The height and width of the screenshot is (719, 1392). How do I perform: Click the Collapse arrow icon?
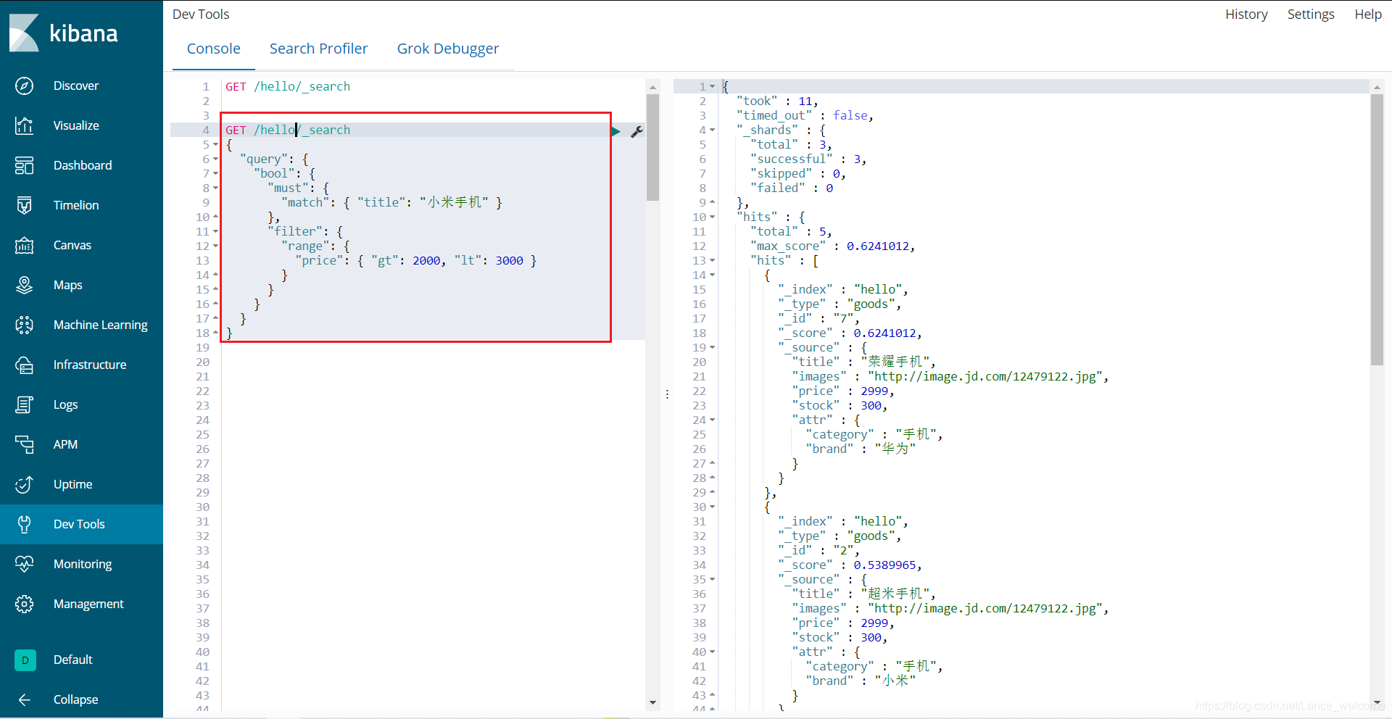coord(24,699)
